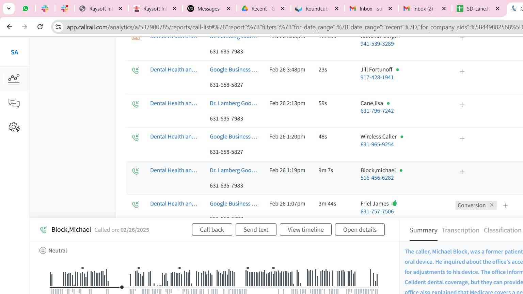Open the settings gear sidebar icon
The width and height of the screenshot is (523, 294).
click(14, 127)
